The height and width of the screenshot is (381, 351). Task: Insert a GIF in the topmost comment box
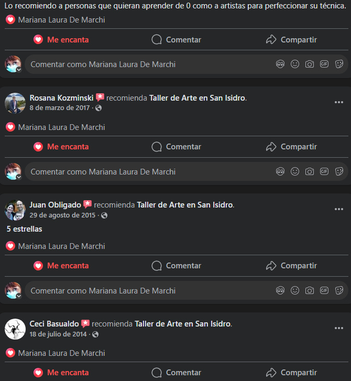pyautogui.click(x=324, y=64)
